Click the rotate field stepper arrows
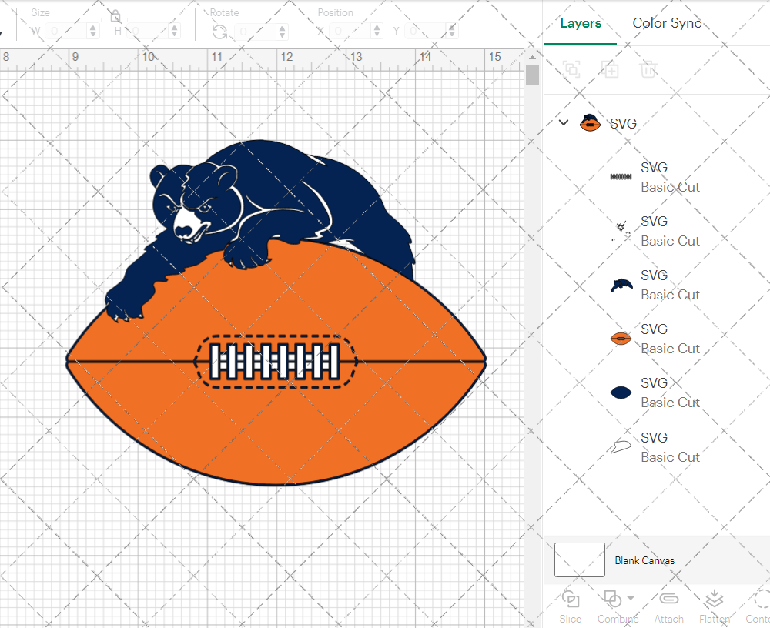Screen dimensions: 770x628 [x=282, y=32]
